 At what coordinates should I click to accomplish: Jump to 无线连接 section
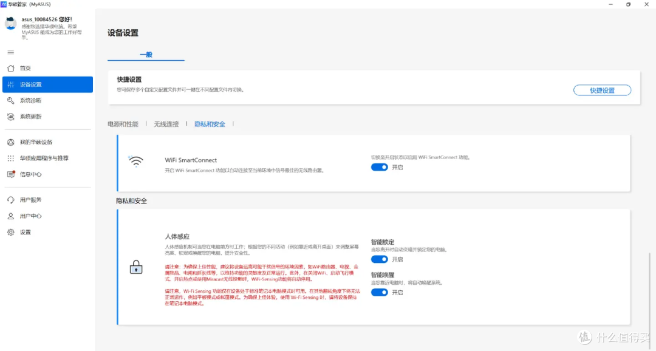(166, 124)
